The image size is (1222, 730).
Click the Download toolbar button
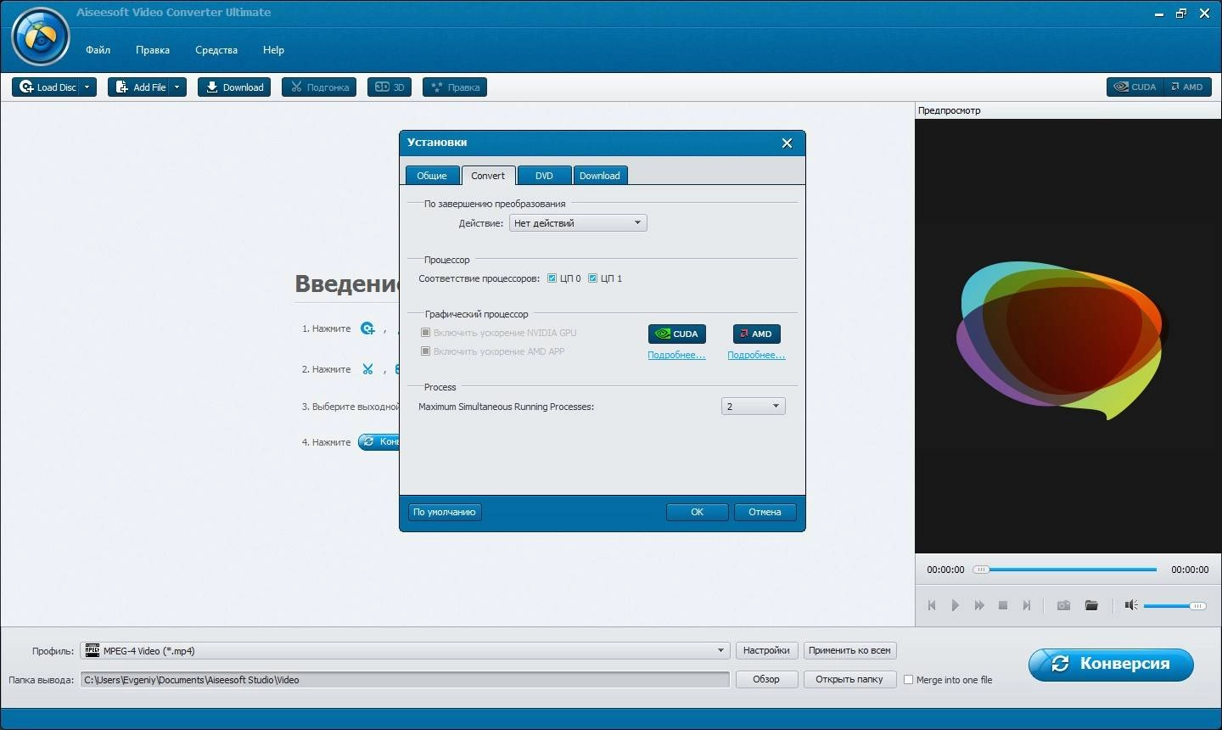click(x=234, y=87)
